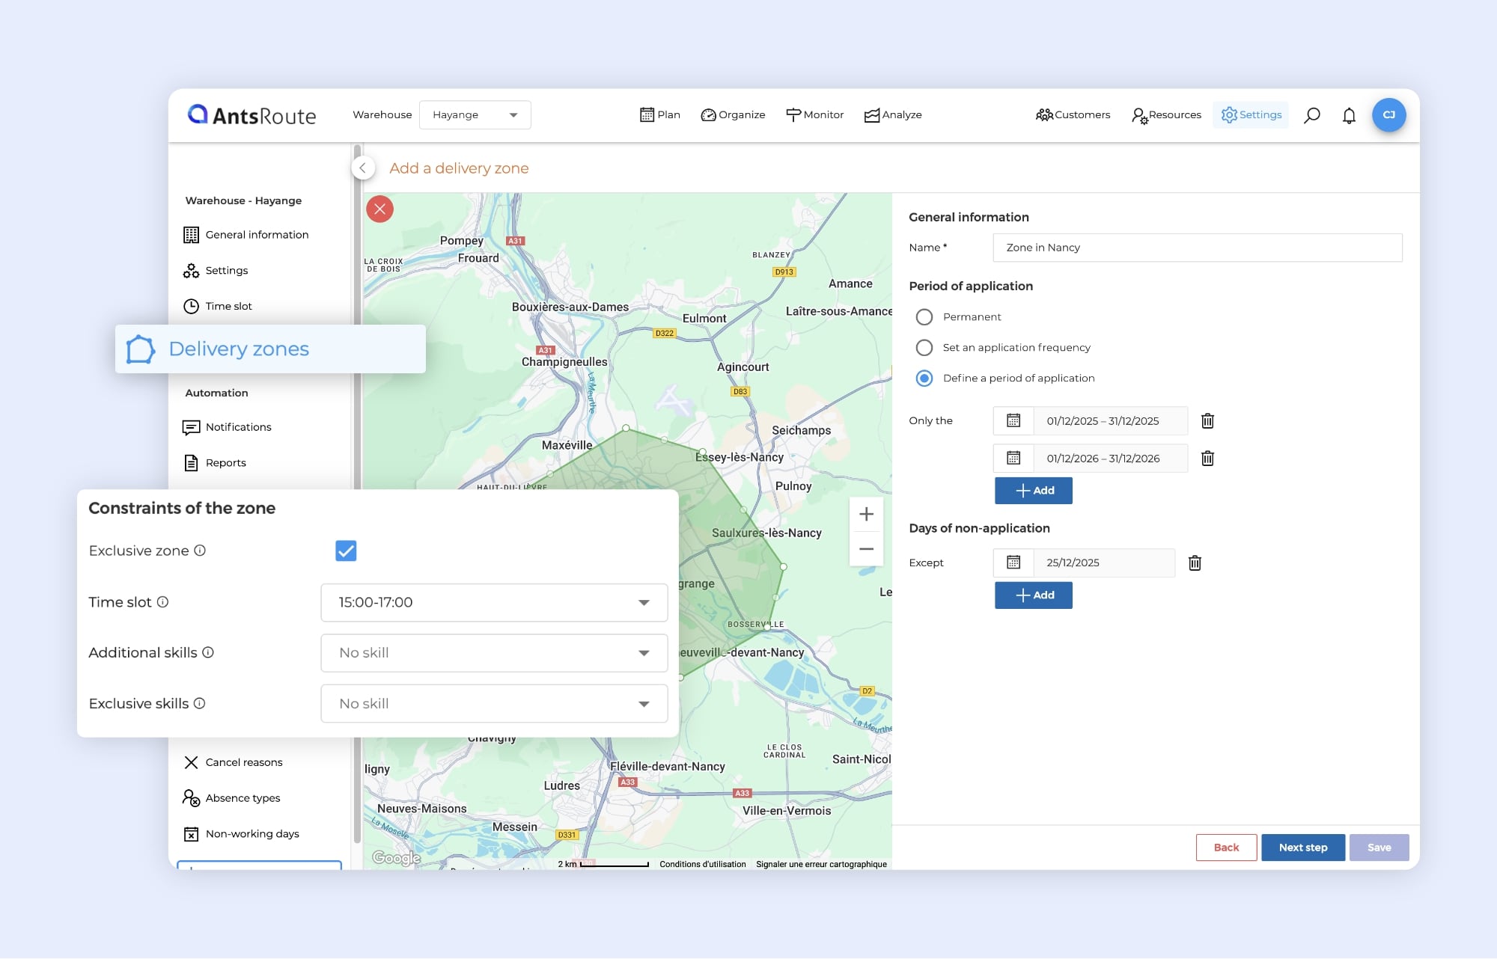
Task: Open the Monitor menu
Action: click(814, 115)
